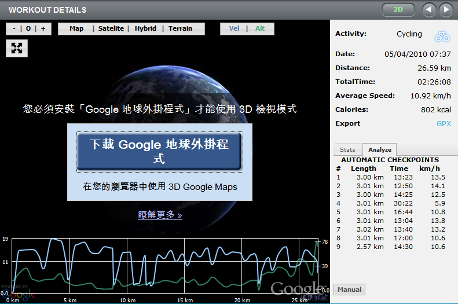Select checkpoint 5 row with time 16:44

click(390, 212)
